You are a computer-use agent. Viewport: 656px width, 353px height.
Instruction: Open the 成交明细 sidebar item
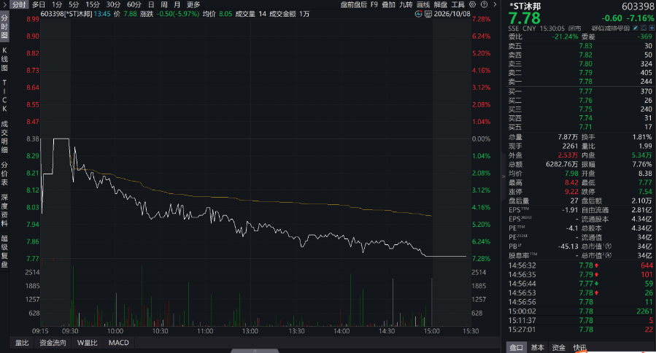(x=4, y=137)
